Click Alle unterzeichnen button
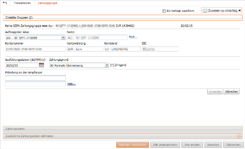The image size is (245, 149). (x=165, y=145)
